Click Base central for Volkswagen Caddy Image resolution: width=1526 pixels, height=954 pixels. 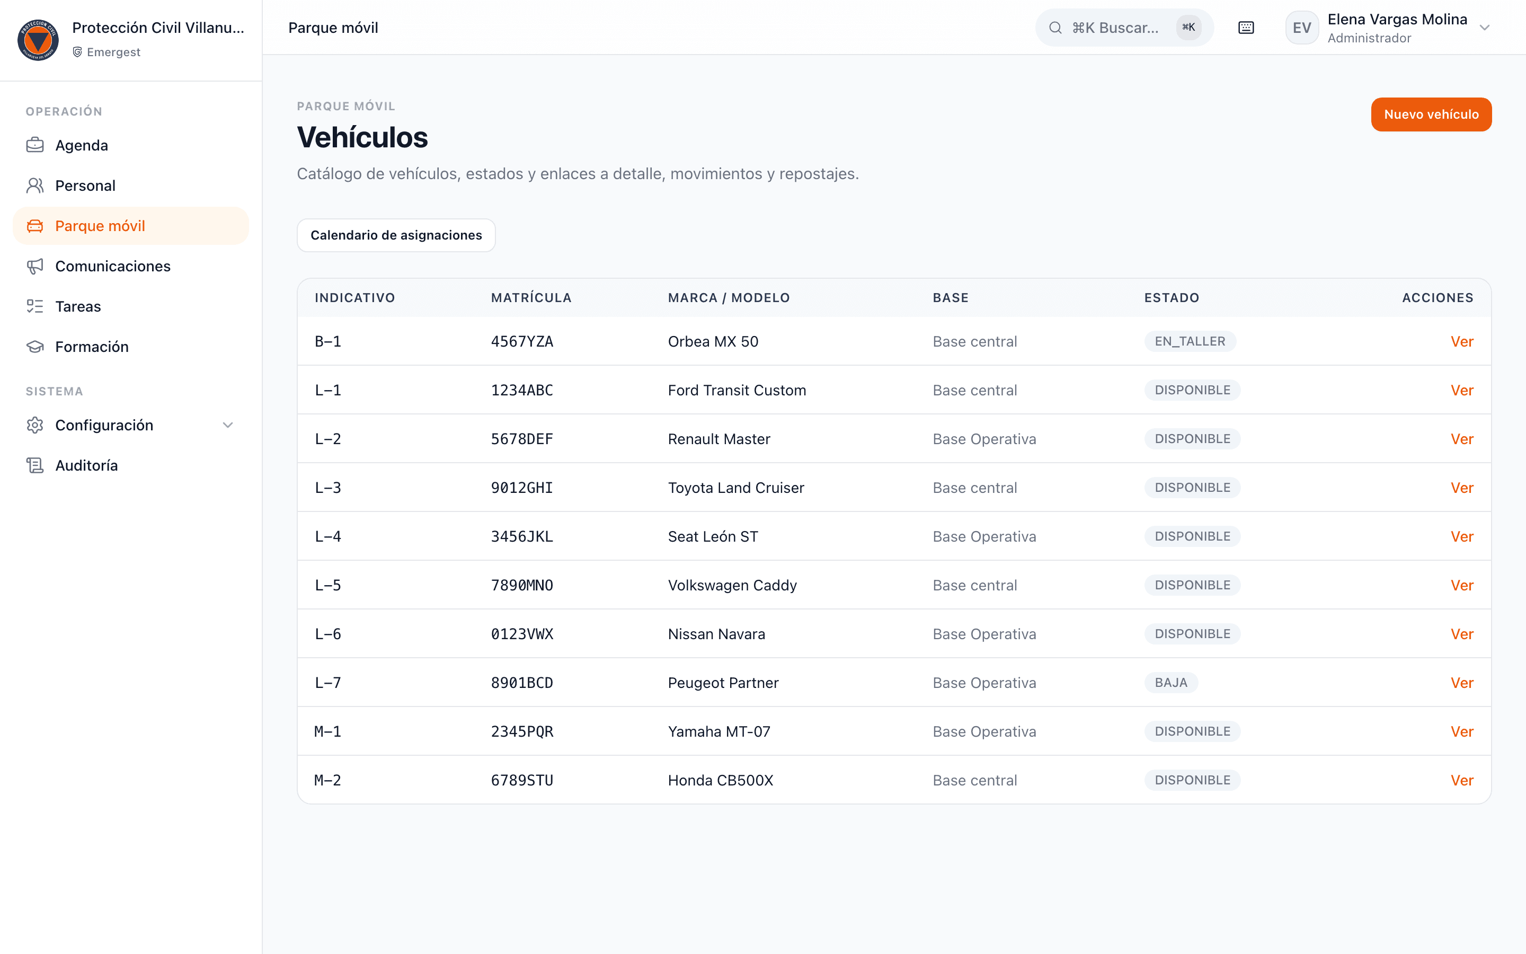[x=975, y=586]
